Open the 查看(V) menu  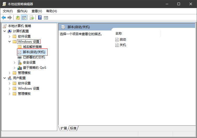(x=37, y=11)
